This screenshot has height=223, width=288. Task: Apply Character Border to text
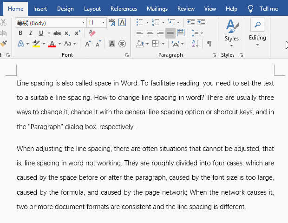122,22
